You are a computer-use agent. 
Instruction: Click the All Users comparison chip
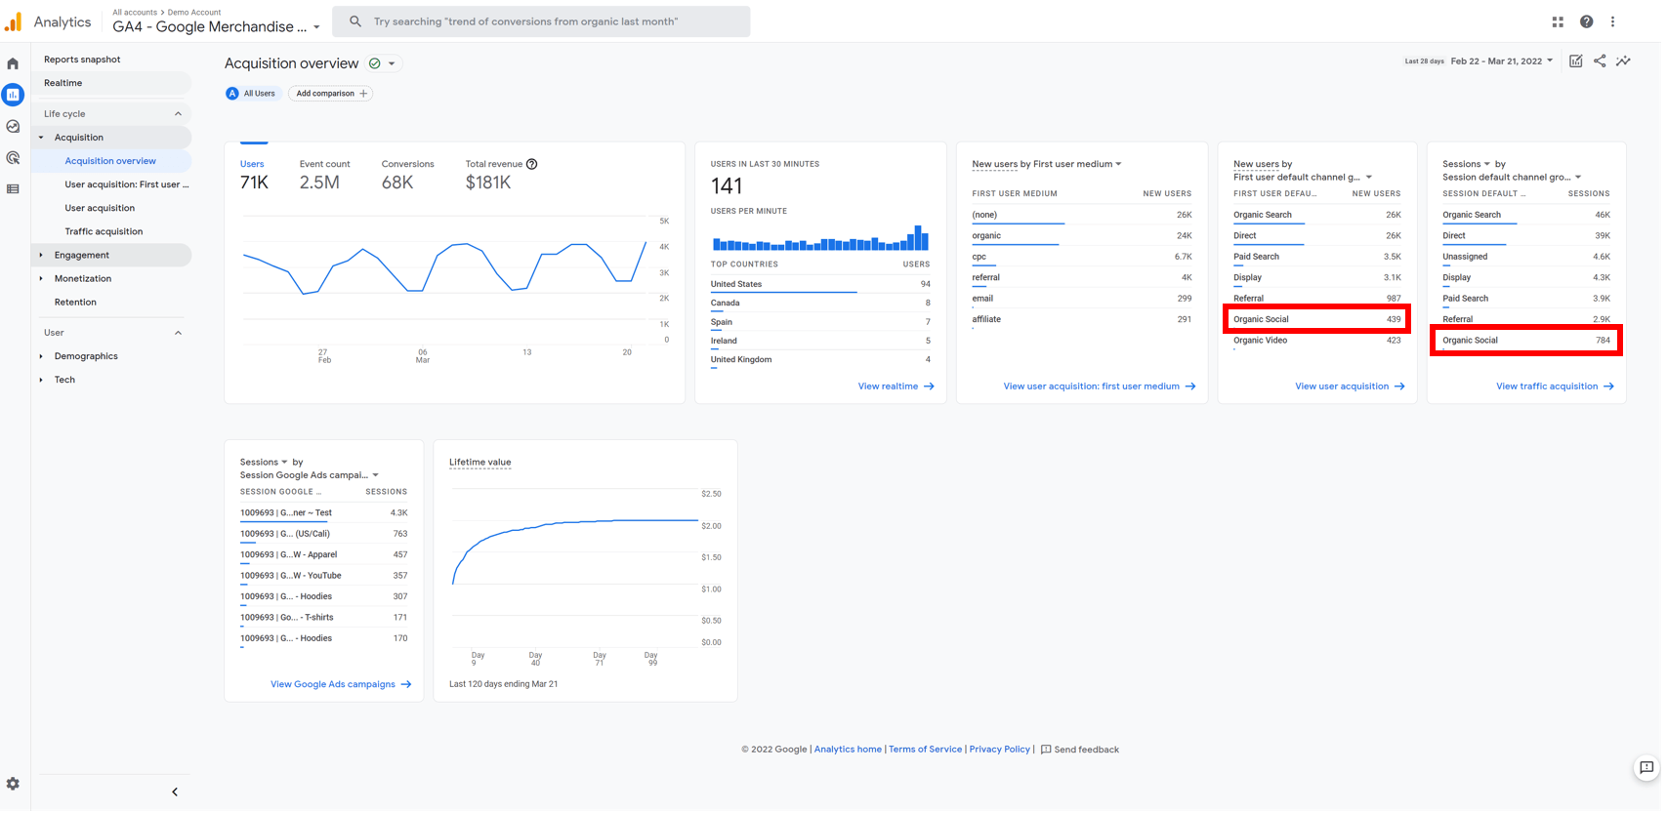coord(253,94)
